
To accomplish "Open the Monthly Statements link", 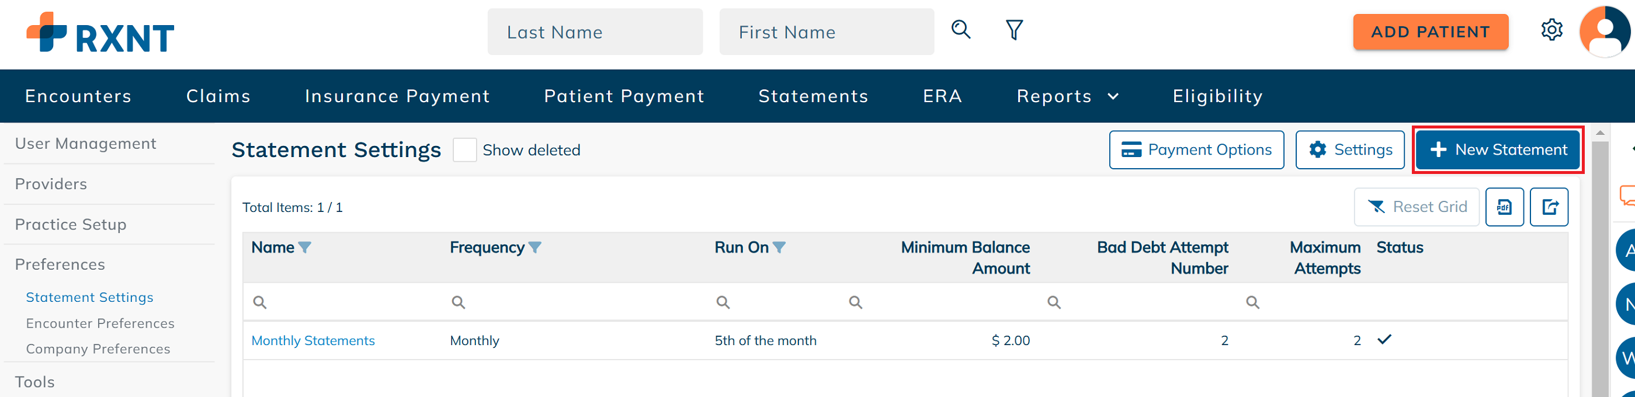I will [313, 340].
